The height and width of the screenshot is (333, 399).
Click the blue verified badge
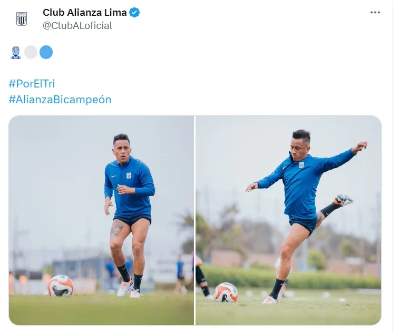click(134, 13)
